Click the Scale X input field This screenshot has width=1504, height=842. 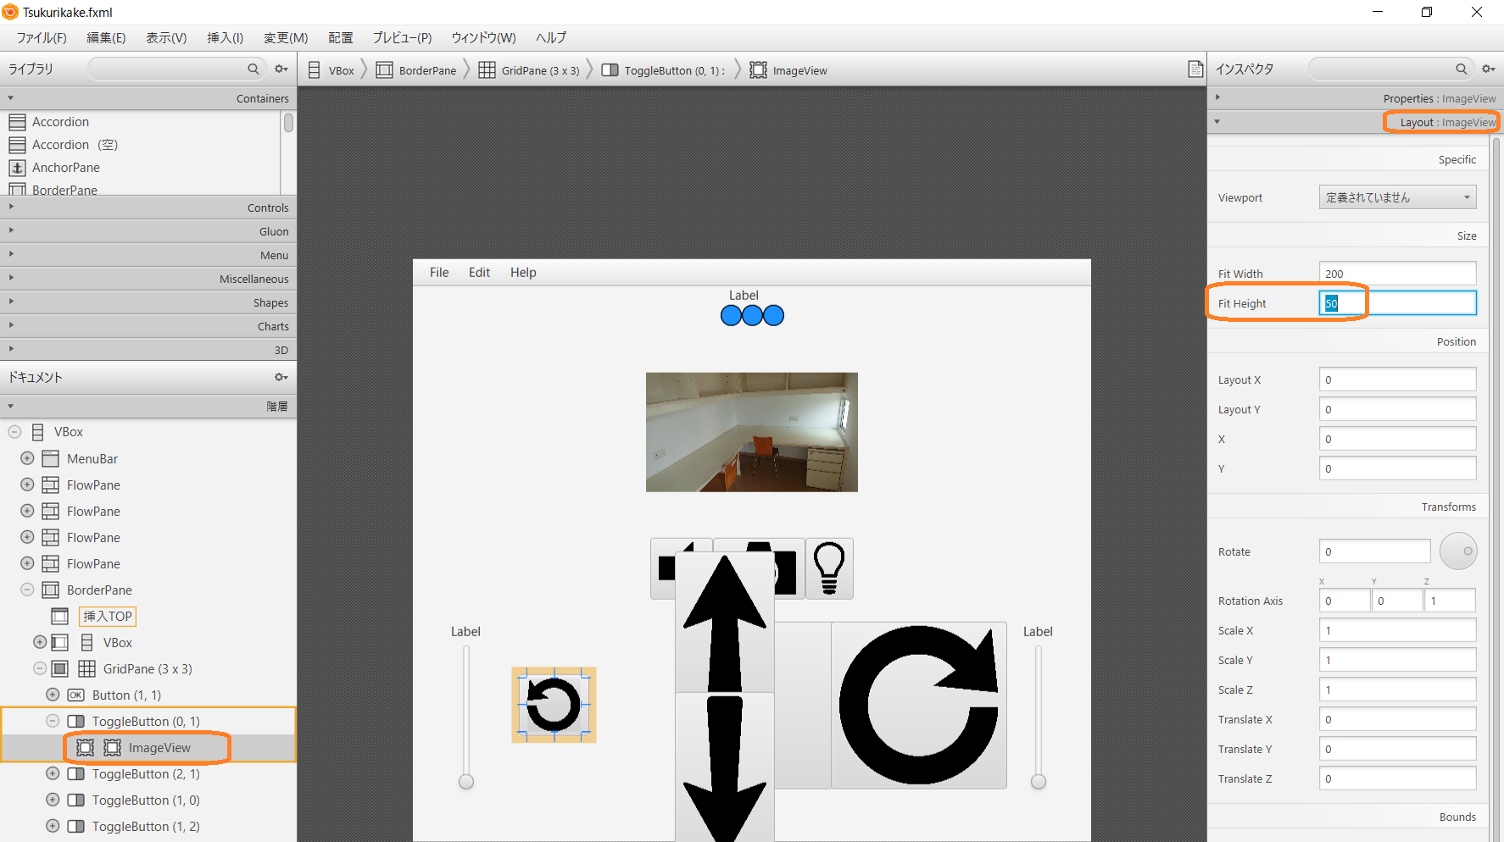(x=1397, y=630)
